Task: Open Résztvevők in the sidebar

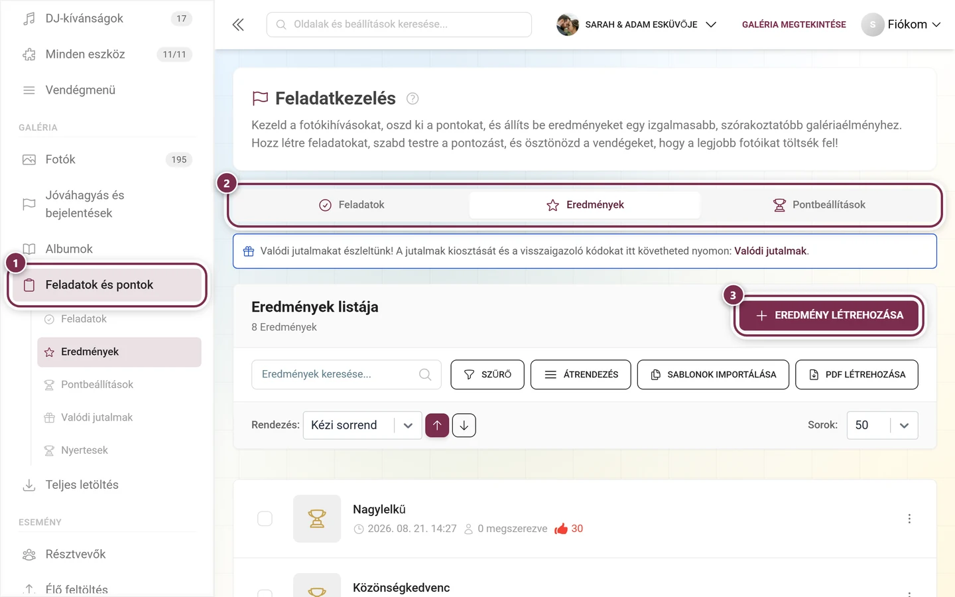Action: [x=107, y=555]
